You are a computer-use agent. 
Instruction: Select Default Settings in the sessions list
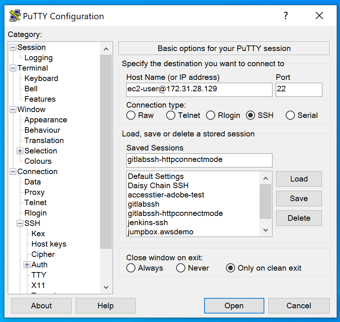193,176
